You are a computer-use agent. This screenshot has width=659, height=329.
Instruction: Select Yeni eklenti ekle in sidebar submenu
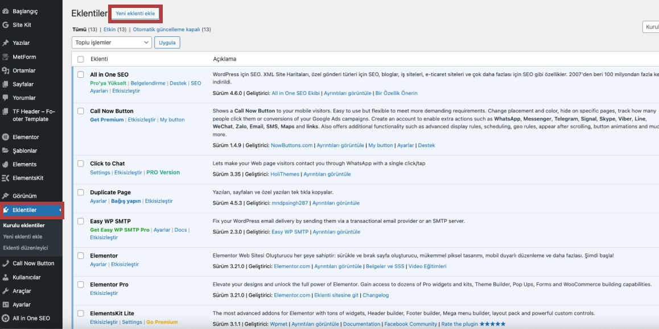pos(23,237)
